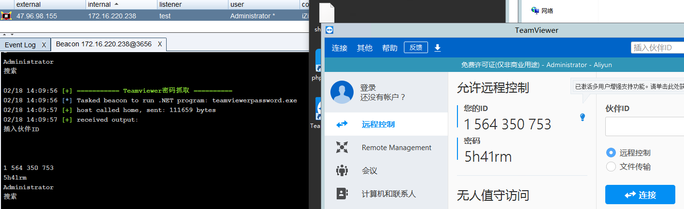
Task: Click the user avatar icon beside 登录
Action: (342, 92)
